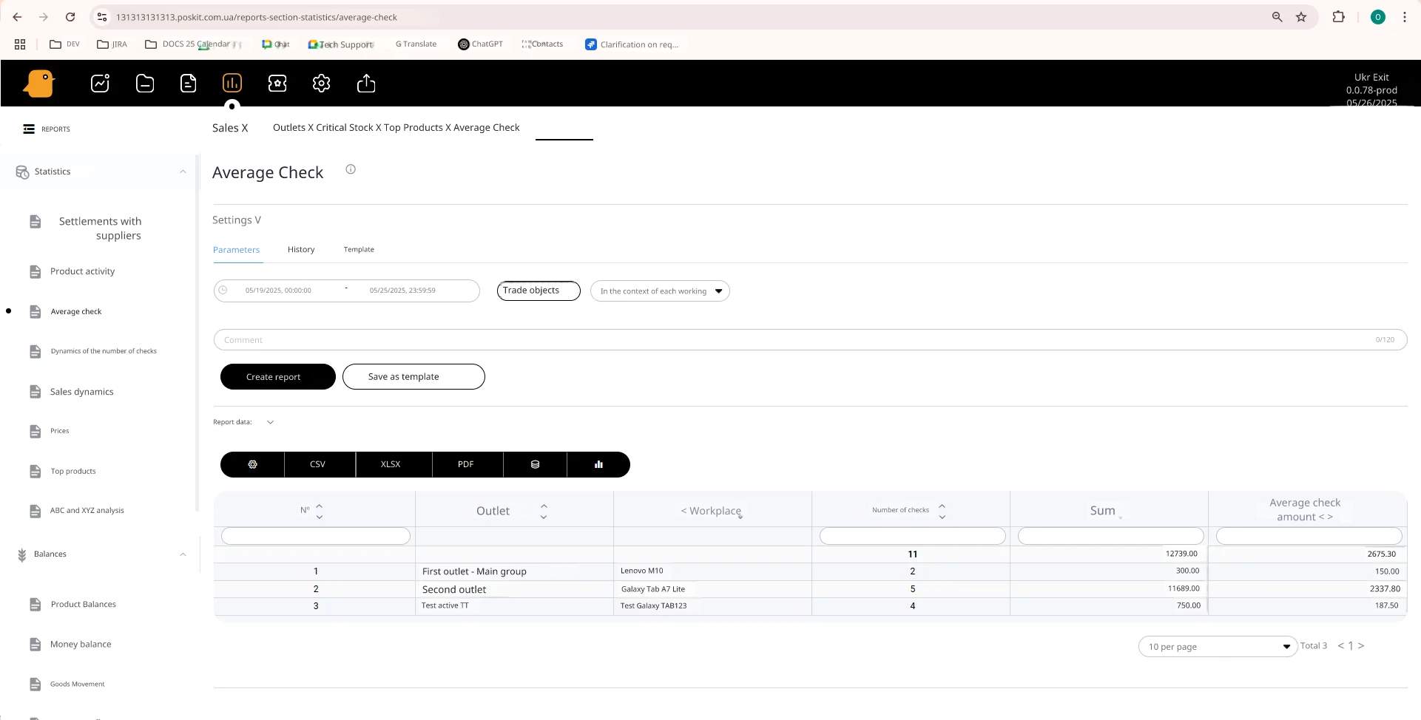Switch to the Template tab
This screenshot has height=720, width=1421.
point(359,250)
